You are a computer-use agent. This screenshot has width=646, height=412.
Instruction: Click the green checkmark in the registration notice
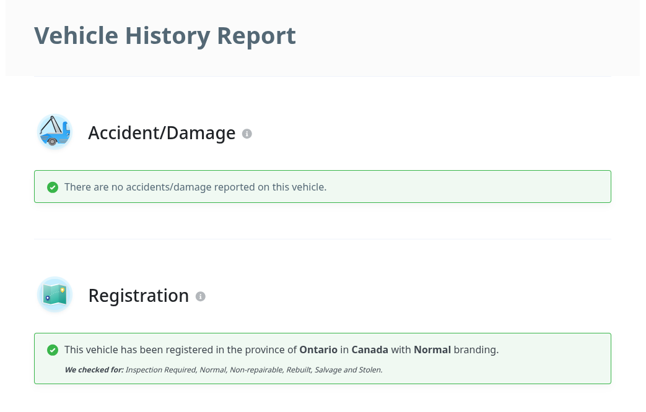[53, 350]
